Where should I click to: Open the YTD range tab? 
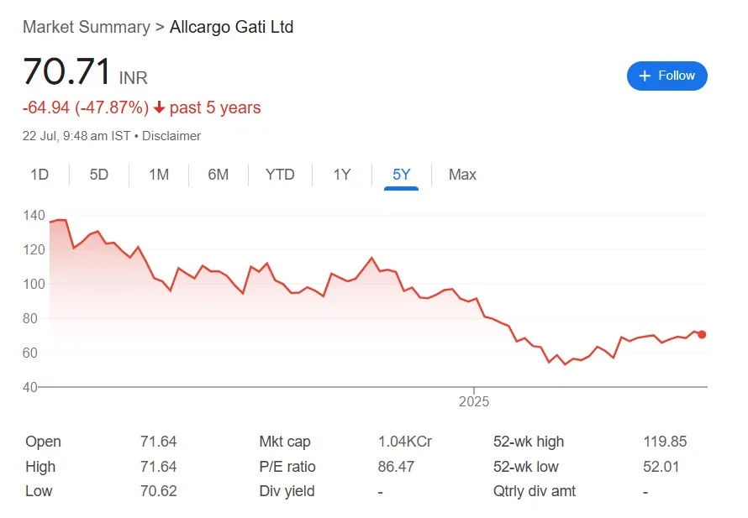point(280,175)
